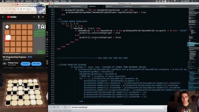Open the Help menu
Screen dimensions: 199x112
coord(70,1)
